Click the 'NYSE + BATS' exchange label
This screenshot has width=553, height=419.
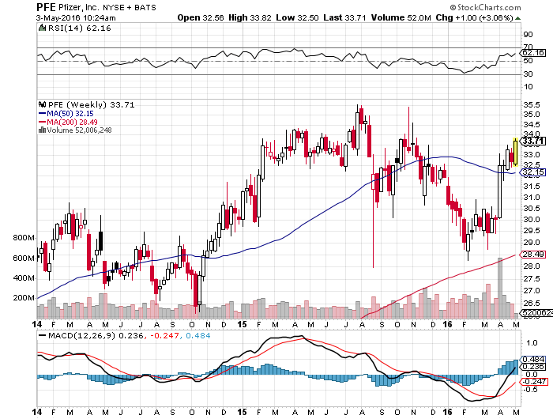pos(130,7)
